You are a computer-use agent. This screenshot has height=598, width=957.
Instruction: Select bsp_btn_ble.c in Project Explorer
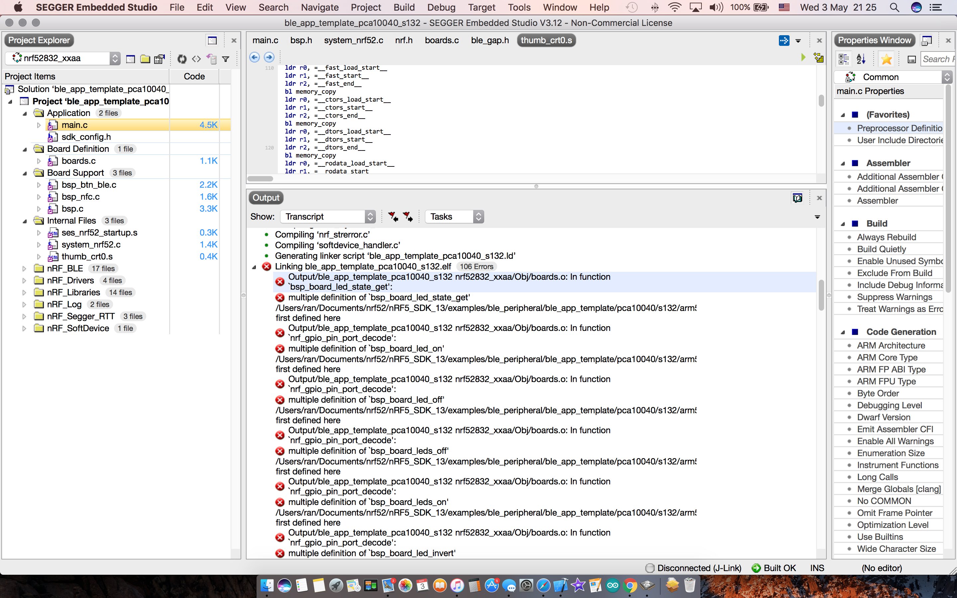point(89,185)
